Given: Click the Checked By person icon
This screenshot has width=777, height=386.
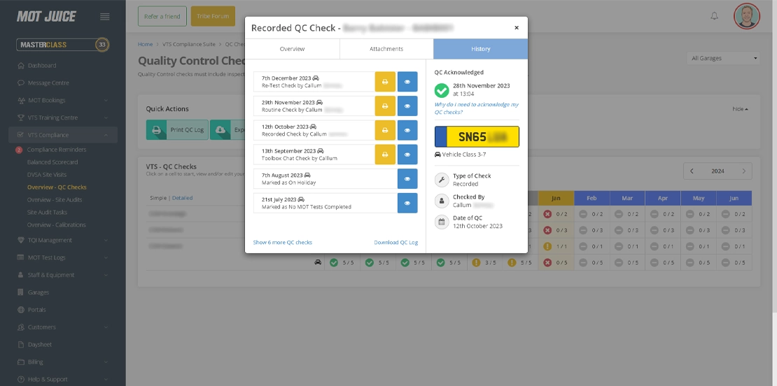Looking at the screenshot, I should 442,201.
